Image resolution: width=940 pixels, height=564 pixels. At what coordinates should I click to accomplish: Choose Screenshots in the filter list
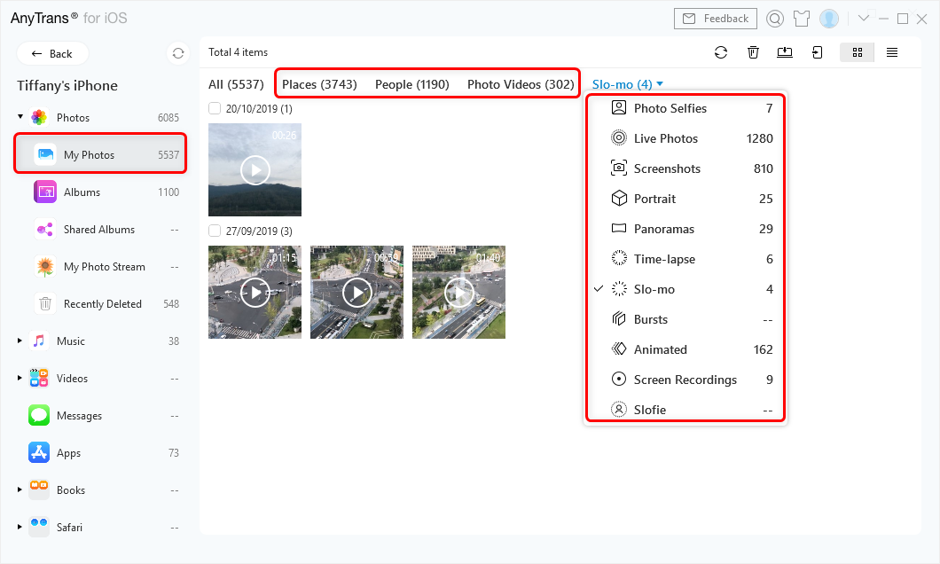pyautogui.click(x=667, y=168)
